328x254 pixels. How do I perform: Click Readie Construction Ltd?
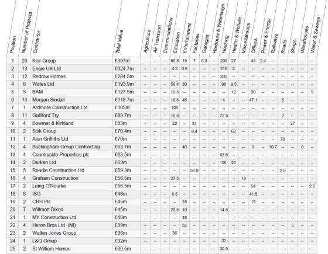pos(58,171)
